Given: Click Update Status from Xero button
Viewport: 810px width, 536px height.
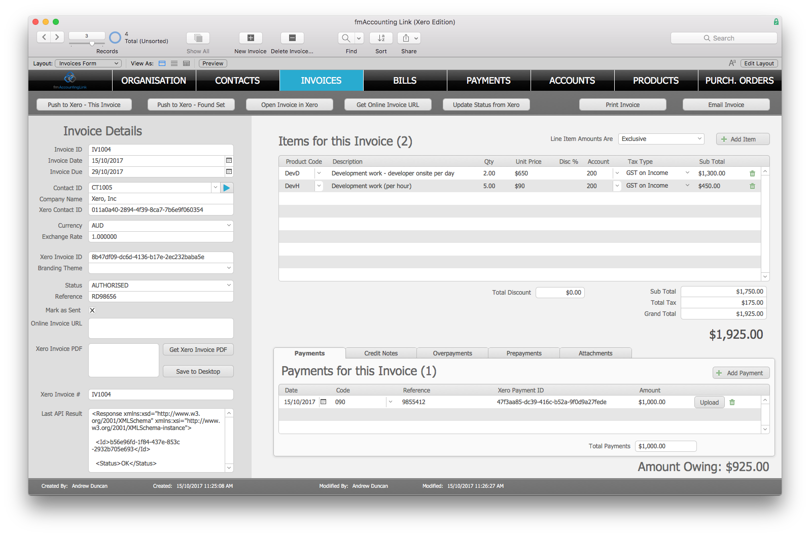Looking at the screenshot, I should pos(486,104).
